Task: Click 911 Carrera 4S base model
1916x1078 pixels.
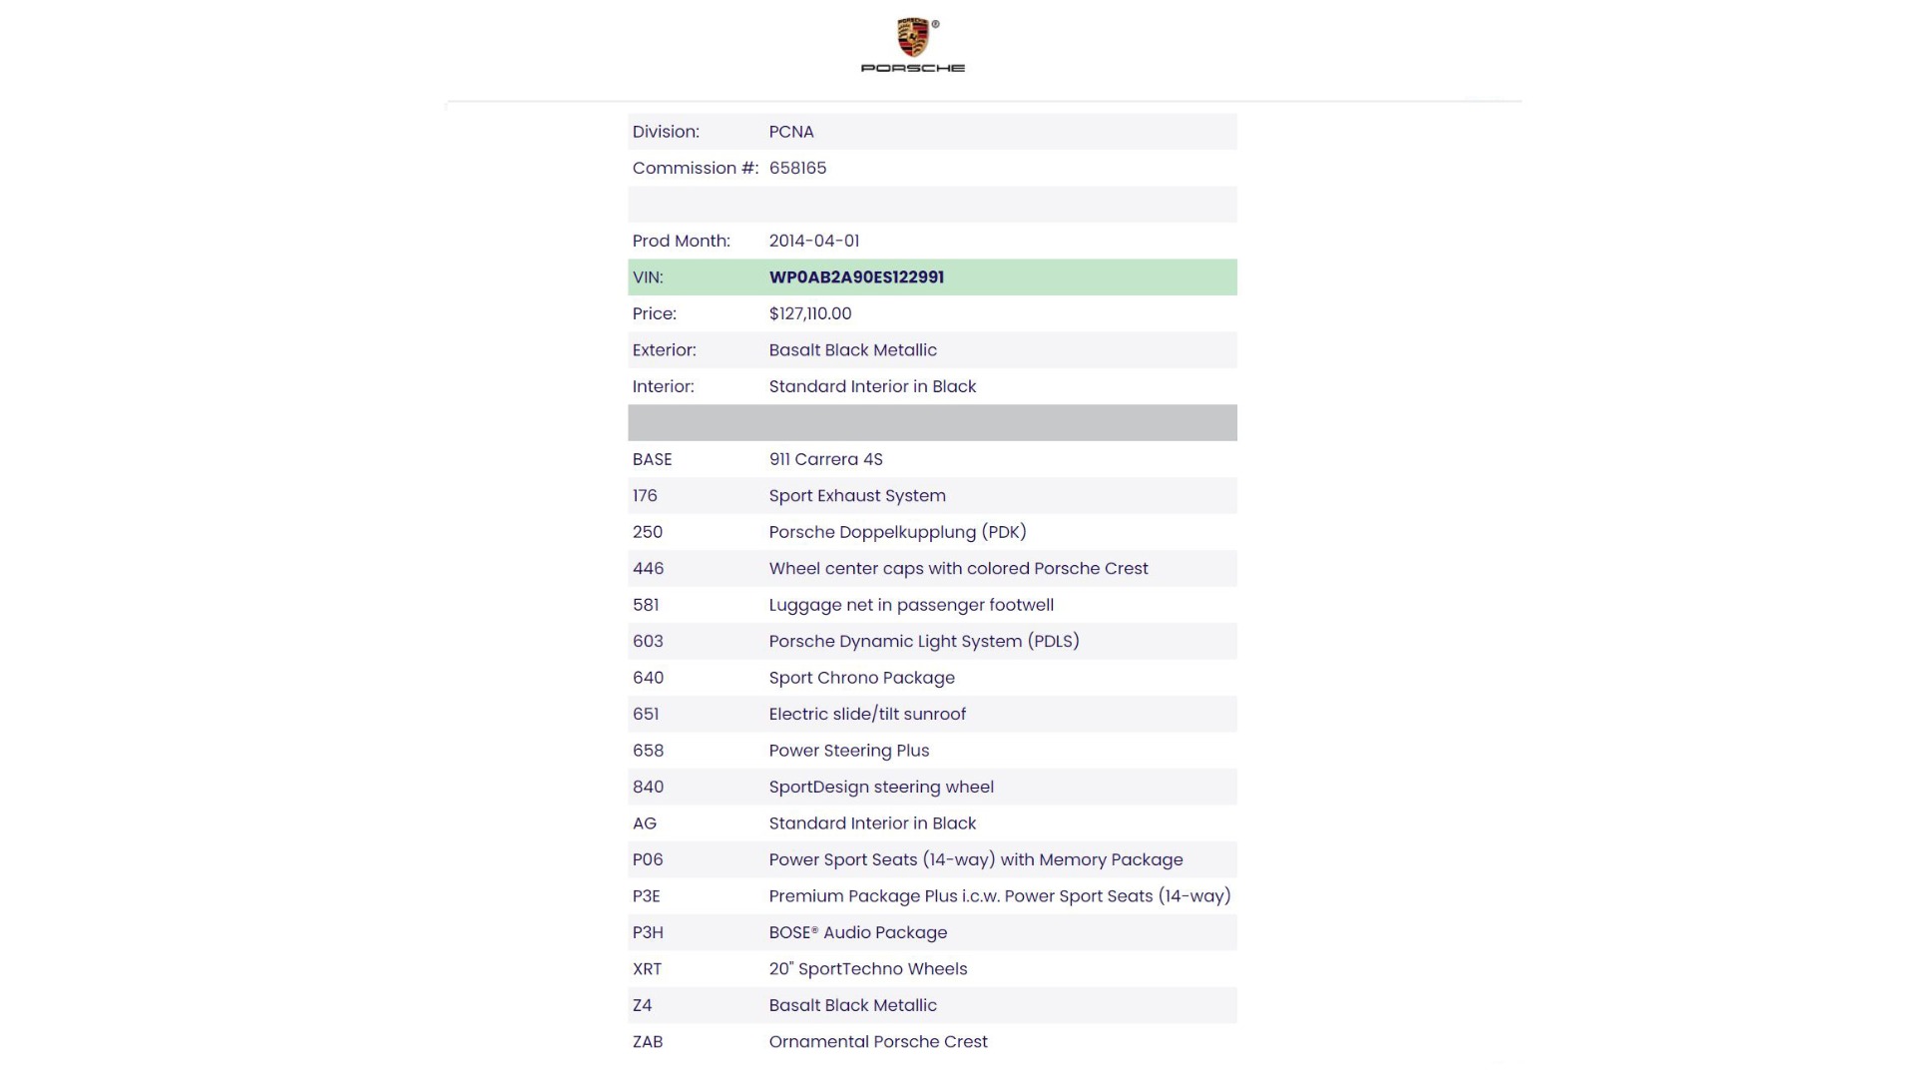Action: tap(825, 459)
